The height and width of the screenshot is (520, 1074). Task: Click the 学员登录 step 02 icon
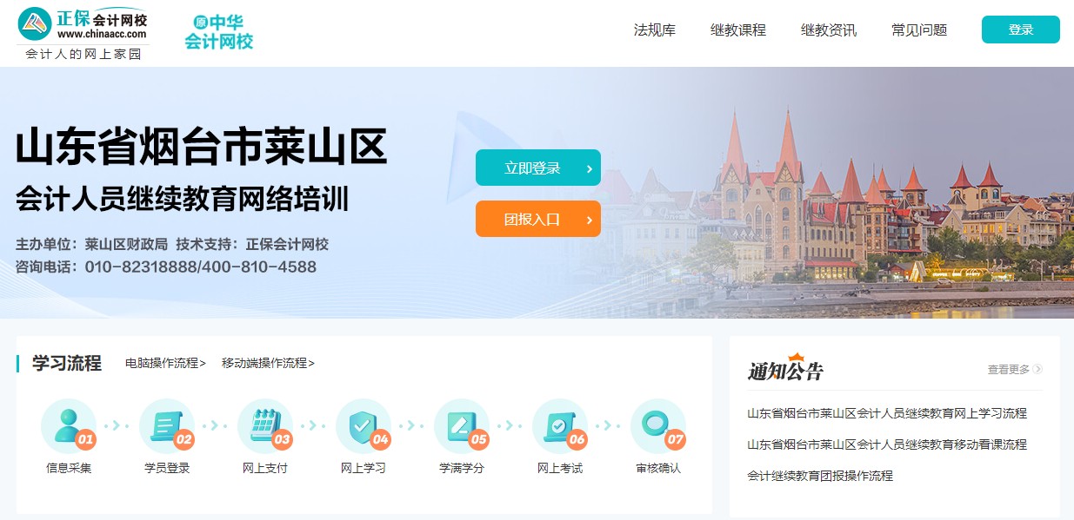pyautogui.click(x=166, y=426)
